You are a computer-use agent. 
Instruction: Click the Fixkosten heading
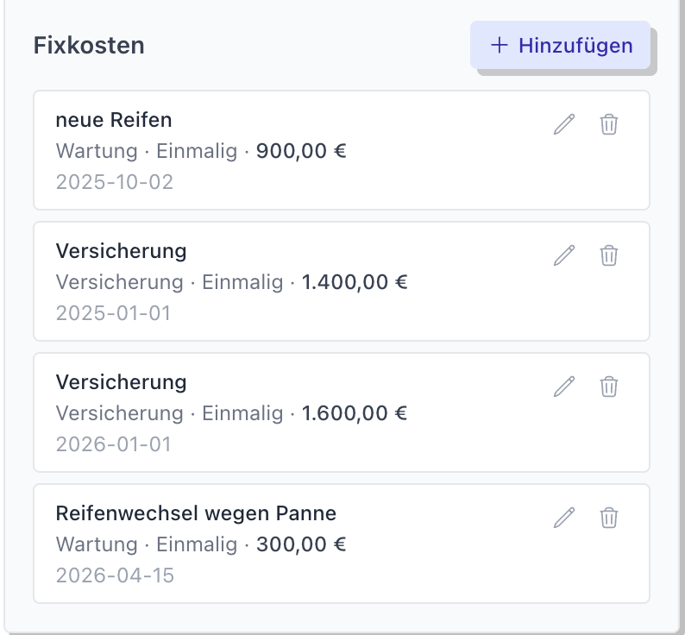[x=89, y=45]
